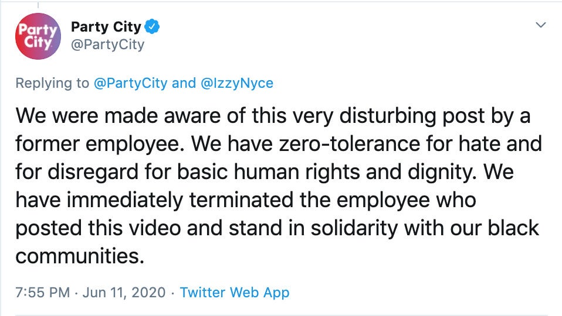Click 'solidarity' in the tweet body

click(x=354, y=229)
